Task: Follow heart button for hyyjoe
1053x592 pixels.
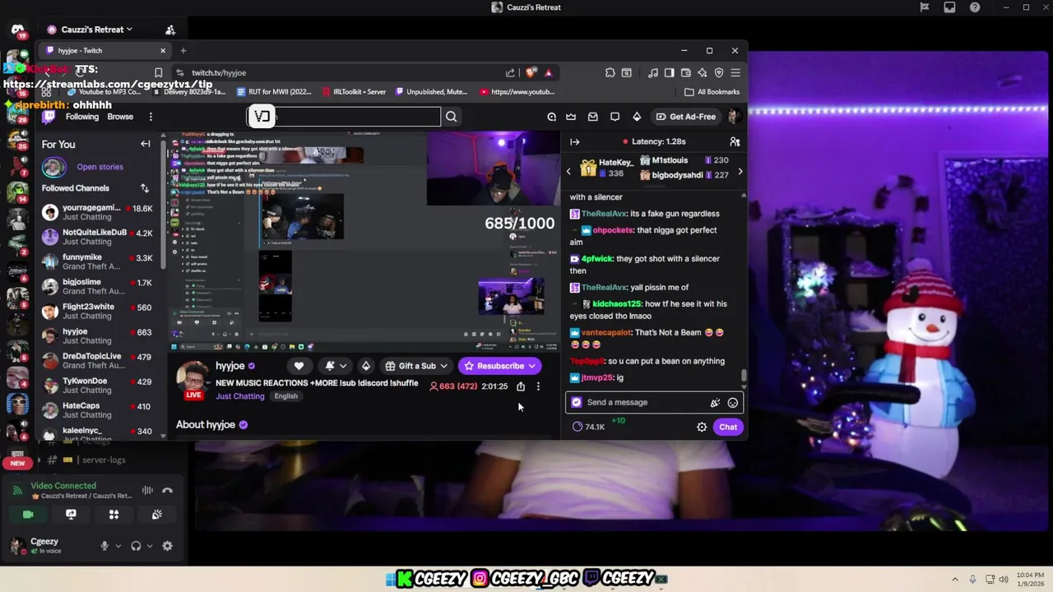Action: coord(299,366)
